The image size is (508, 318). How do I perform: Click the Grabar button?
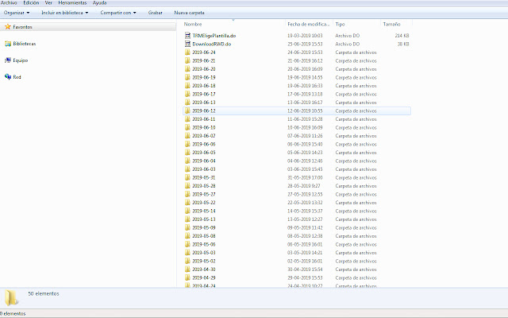coord(156,13)
